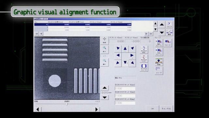The image size is (209, 118).
Task: Nudge alignment right with jog right arrow
Action: click(132, 55)
